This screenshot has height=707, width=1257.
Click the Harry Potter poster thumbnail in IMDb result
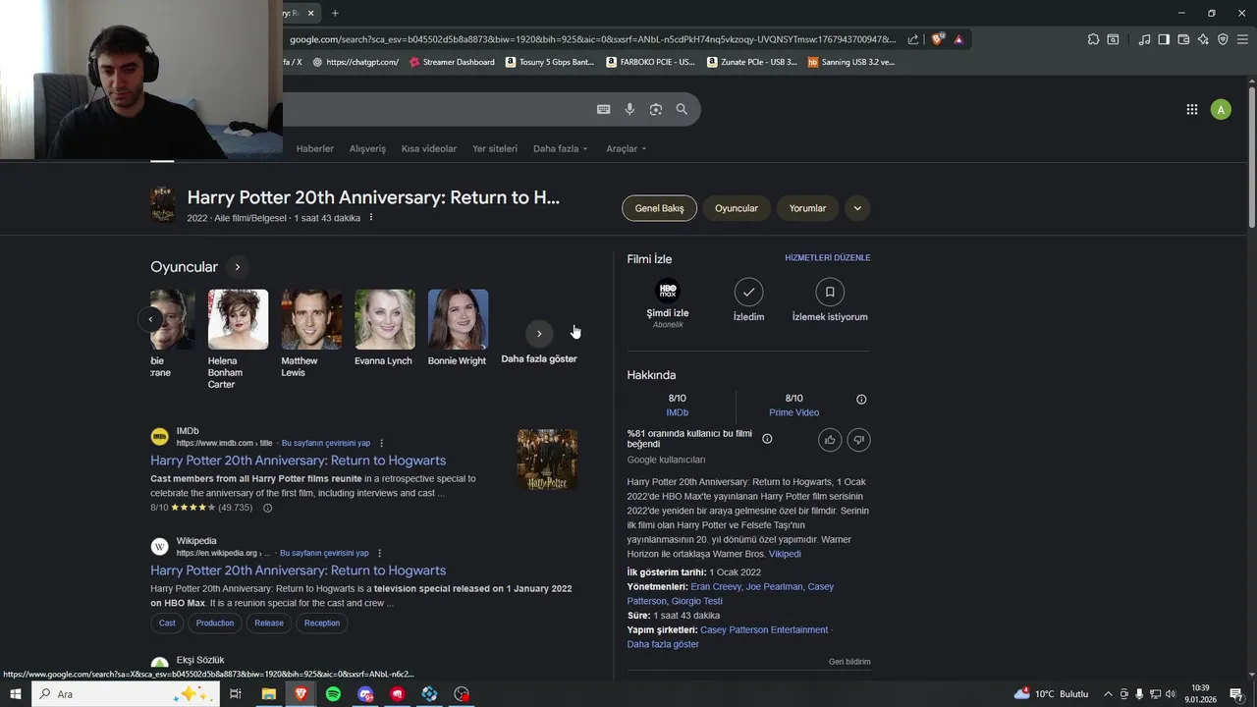point(547,460)
